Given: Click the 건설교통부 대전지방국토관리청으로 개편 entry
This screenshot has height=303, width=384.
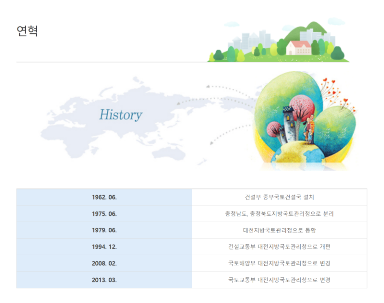Looking at the screenshot, I should coord(279,247).
